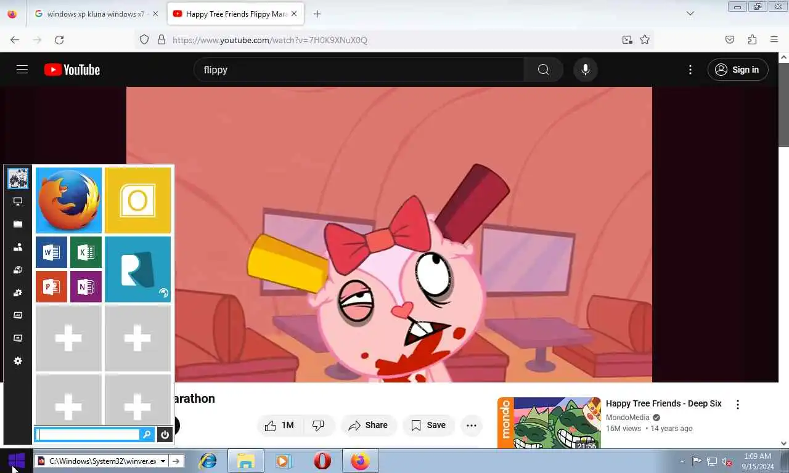
Task: Click the YouTube search box with flippy
Action: pos(359,70)
